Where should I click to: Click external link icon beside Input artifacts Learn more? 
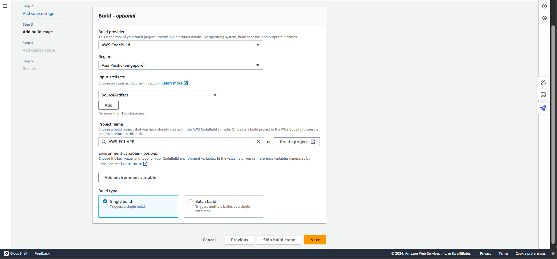[186, 83]
